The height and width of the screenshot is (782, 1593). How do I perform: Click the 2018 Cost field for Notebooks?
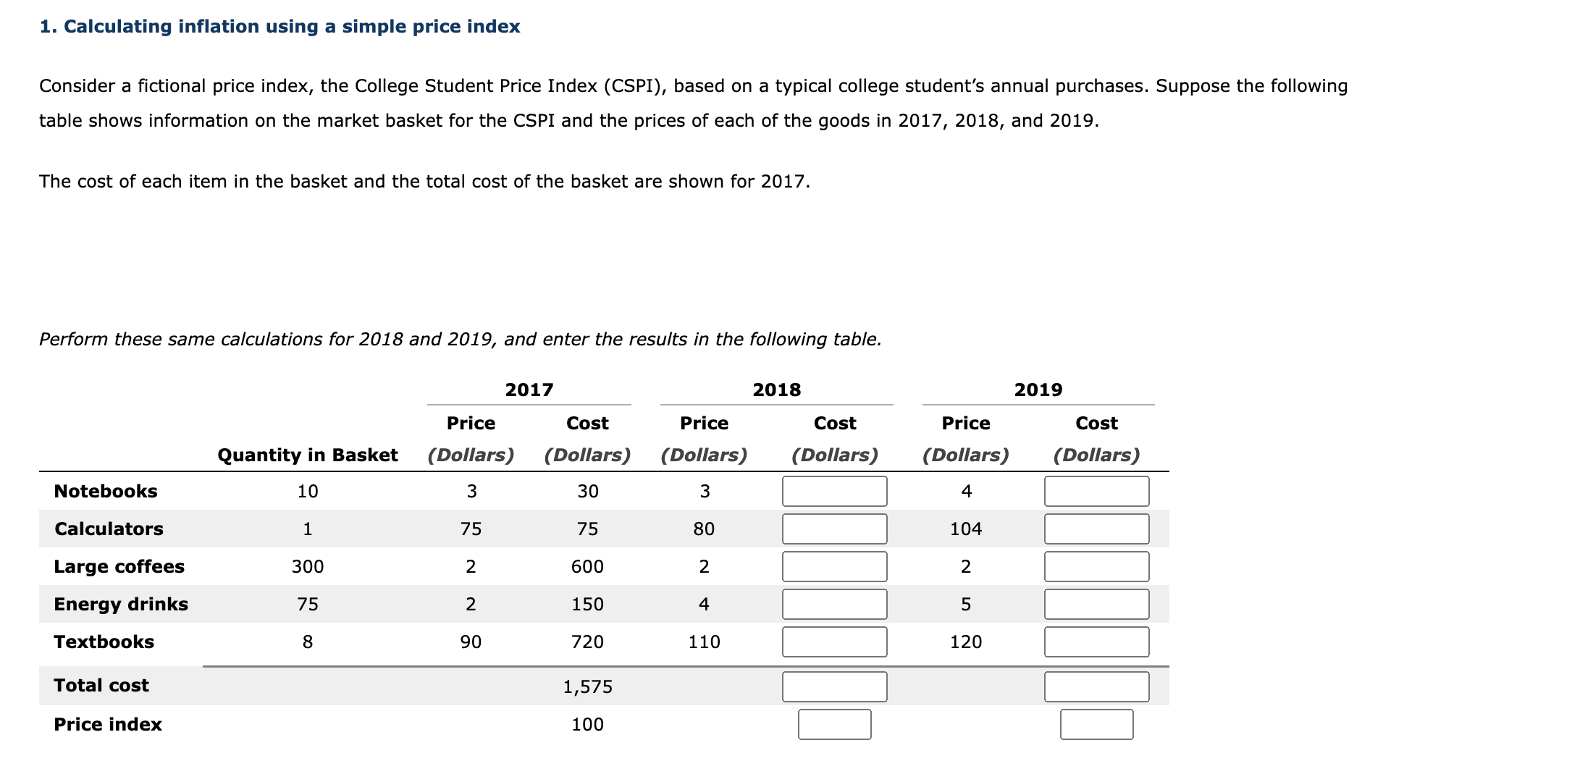[x=834, y=492]
